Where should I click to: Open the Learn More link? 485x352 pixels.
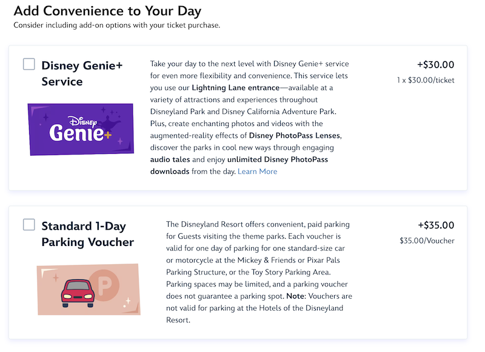[257, 171]
